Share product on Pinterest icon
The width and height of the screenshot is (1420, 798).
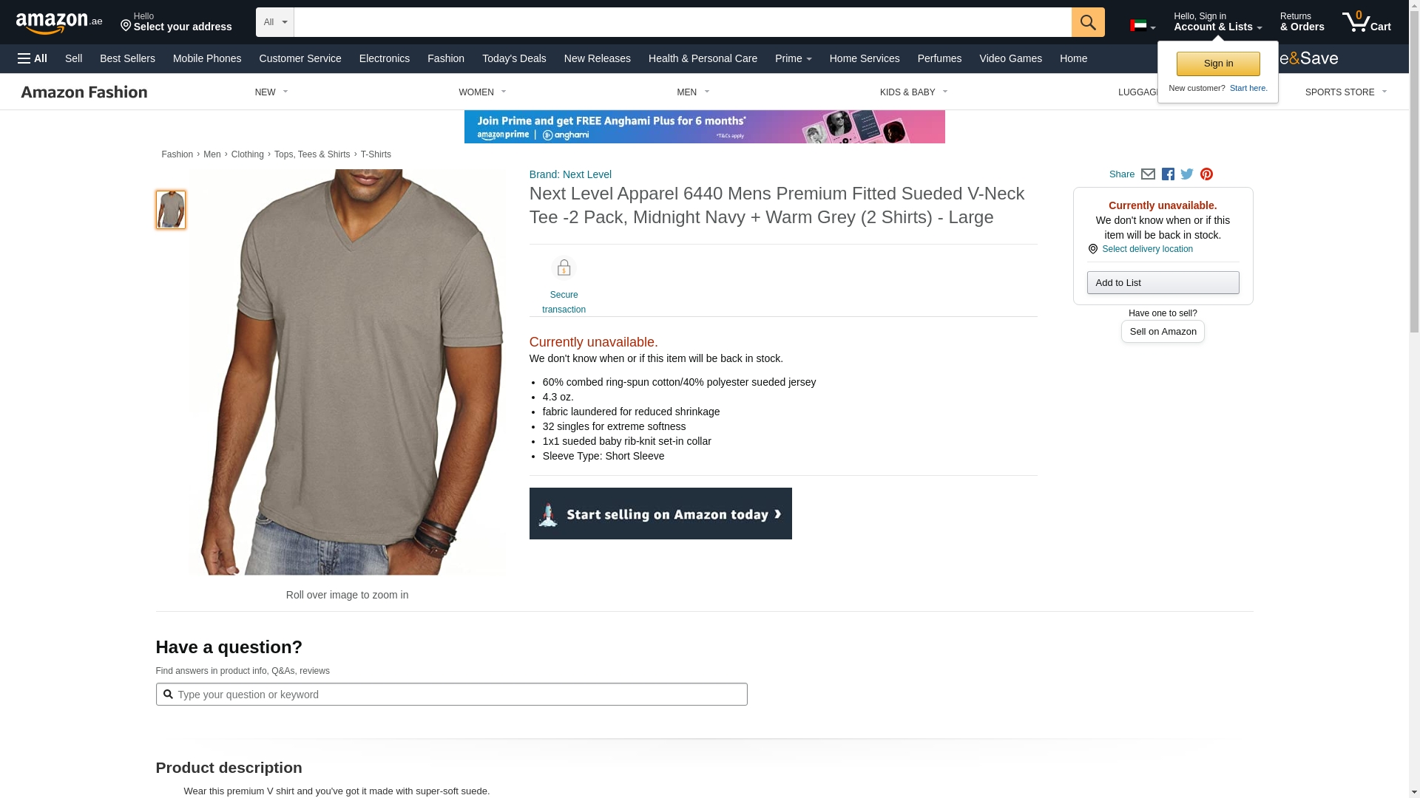pos(1206,174)
